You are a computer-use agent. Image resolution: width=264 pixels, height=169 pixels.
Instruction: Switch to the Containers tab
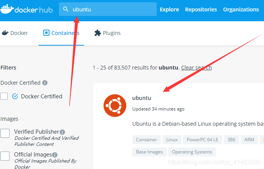click(x=61, y=33)
